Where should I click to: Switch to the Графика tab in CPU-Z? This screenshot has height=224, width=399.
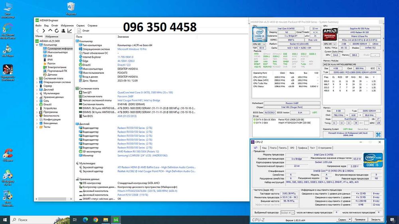[302, 148]
